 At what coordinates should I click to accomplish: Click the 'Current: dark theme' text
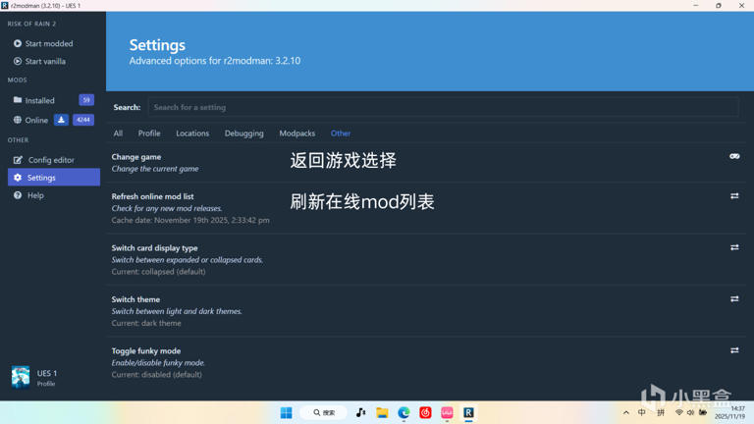pyautogui.click(x=146, y=323)
